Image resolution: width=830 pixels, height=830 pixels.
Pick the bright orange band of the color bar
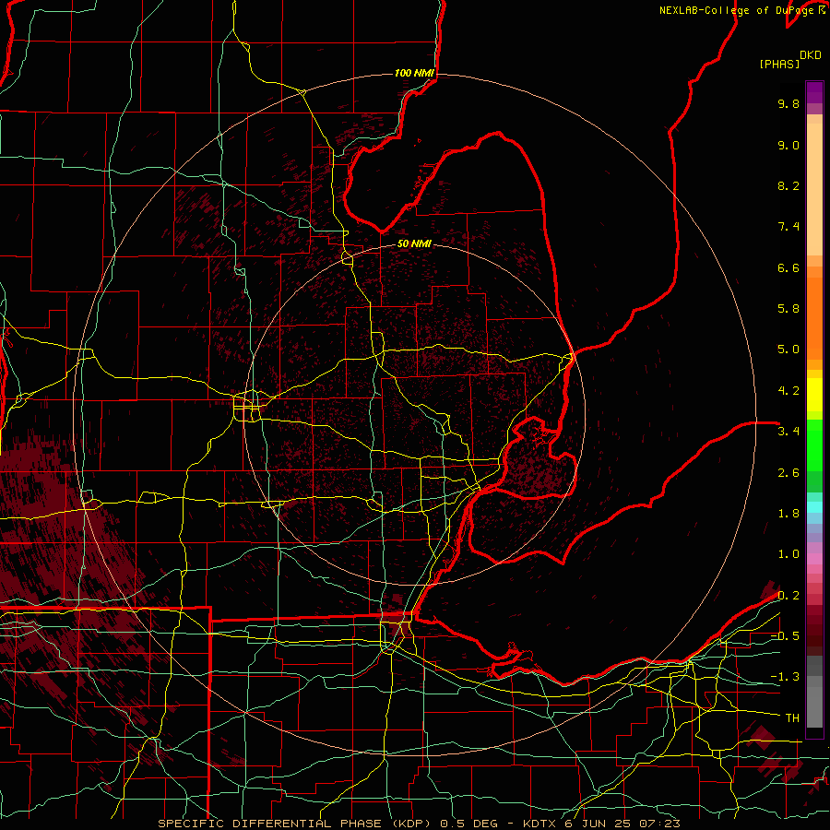[814, 317]
